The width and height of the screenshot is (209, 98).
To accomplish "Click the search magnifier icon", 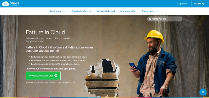I will tap(150, 19).
